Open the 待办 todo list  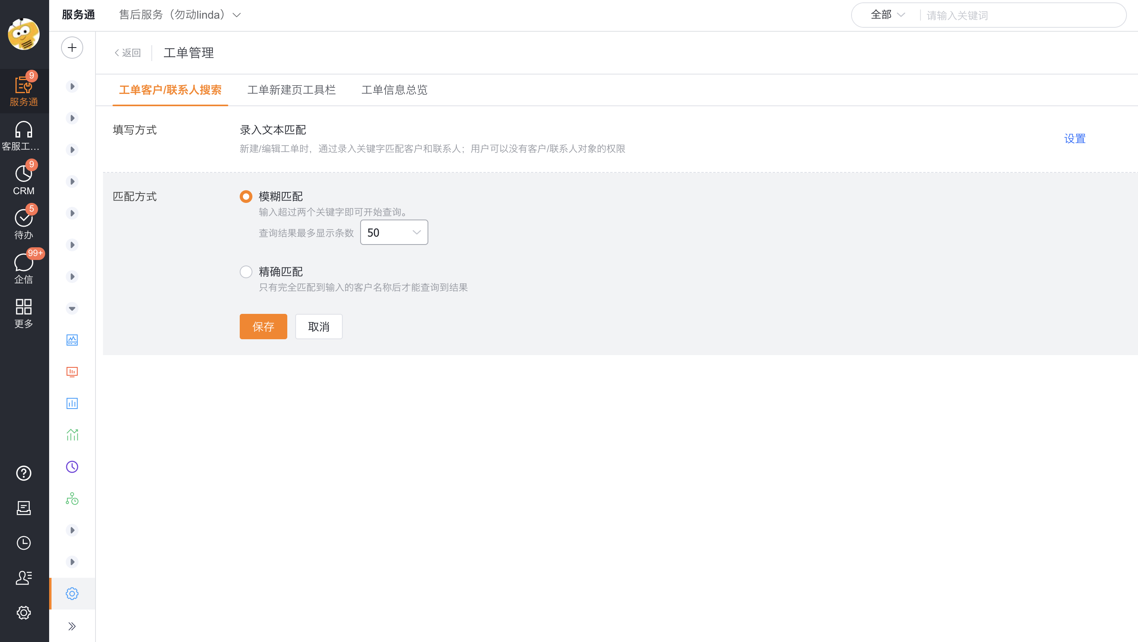tap(24, 224)
